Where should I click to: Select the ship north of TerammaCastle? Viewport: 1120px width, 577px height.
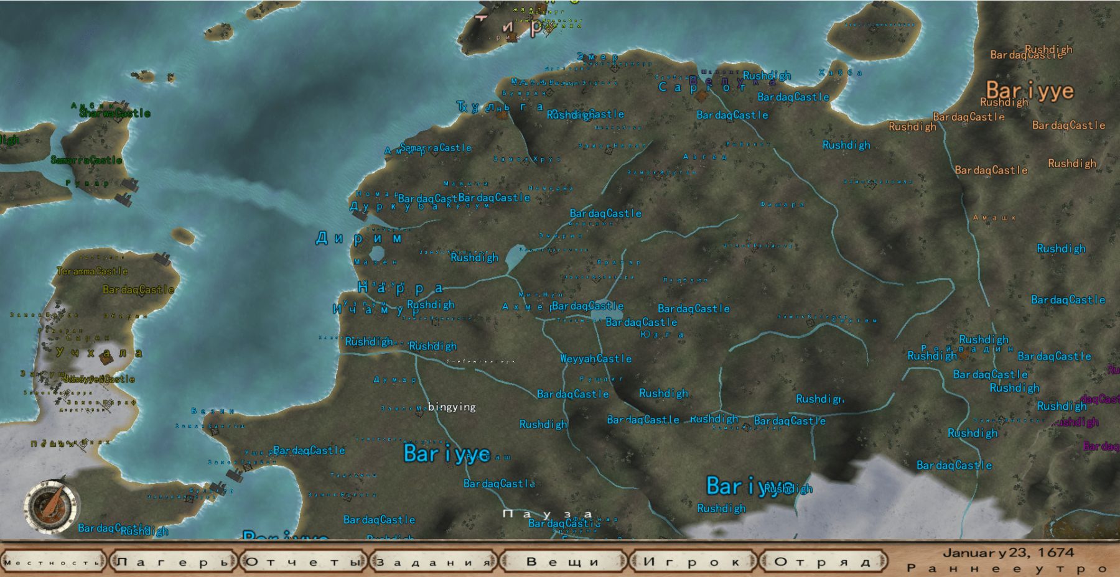coord(163,257)
